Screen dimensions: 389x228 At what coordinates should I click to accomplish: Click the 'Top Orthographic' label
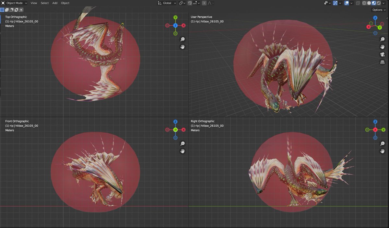[x=16, y=17]
